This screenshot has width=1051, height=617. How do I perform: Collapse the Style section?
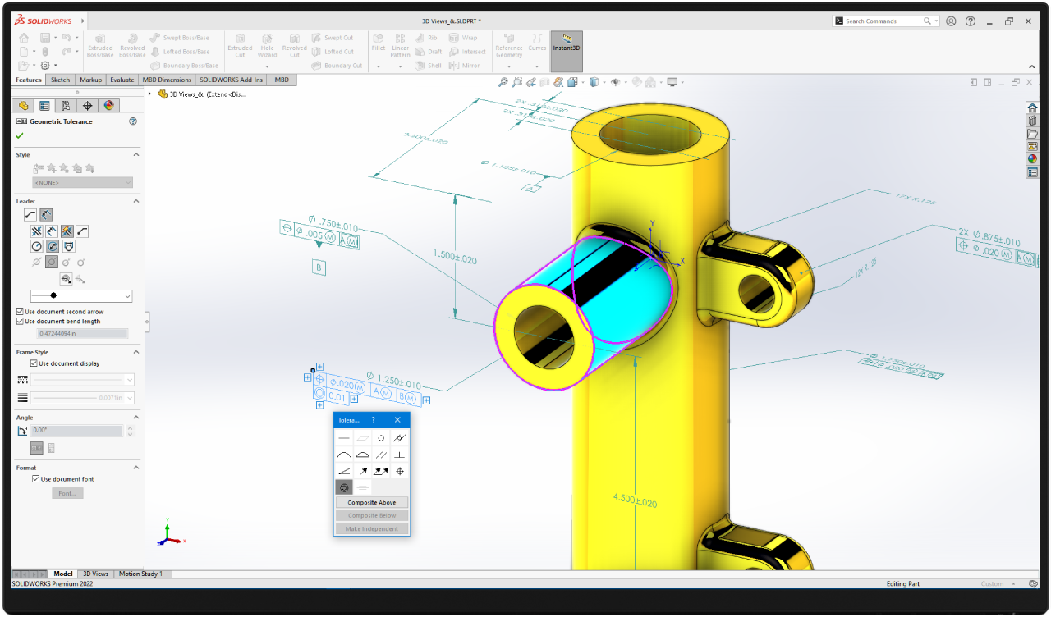coord(136,155)
